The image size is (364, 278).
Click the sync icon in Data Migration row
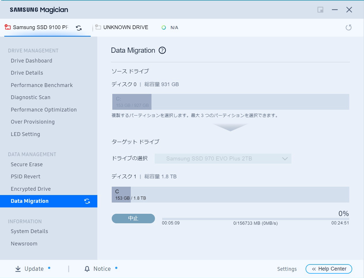tap(87, 201)
